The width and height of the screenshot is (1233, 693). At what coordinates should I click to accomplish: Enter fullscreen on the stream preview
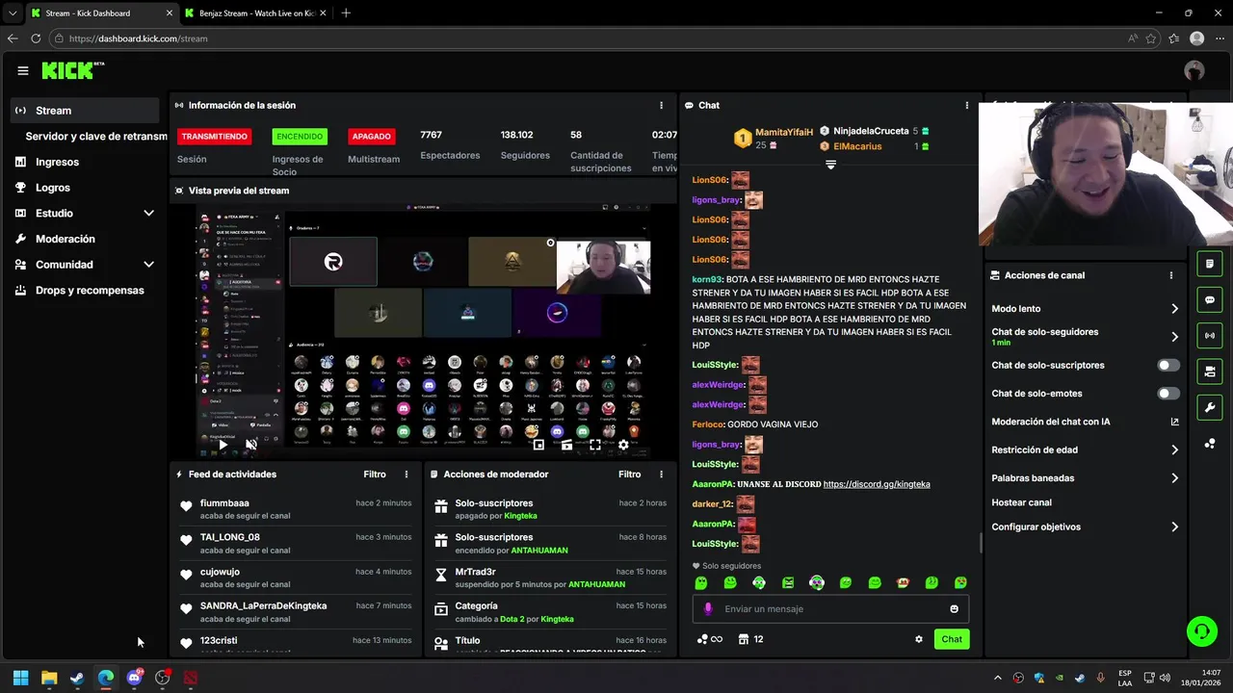(x=595, y=445)
